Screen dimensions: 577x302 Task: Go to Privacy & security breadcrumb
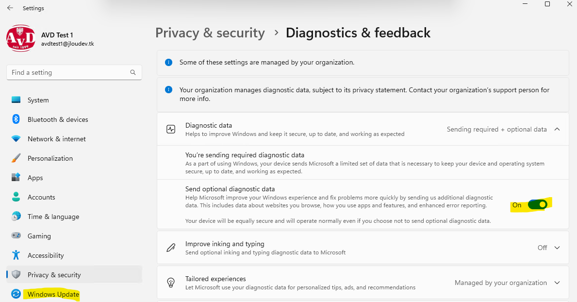210,33
